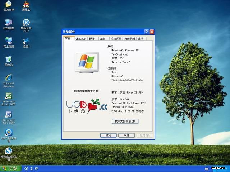Screen dimensions: 230x172
Task: Click the 'Pentium(R) Dual-Core CPU' text
Action: (128, 103)
